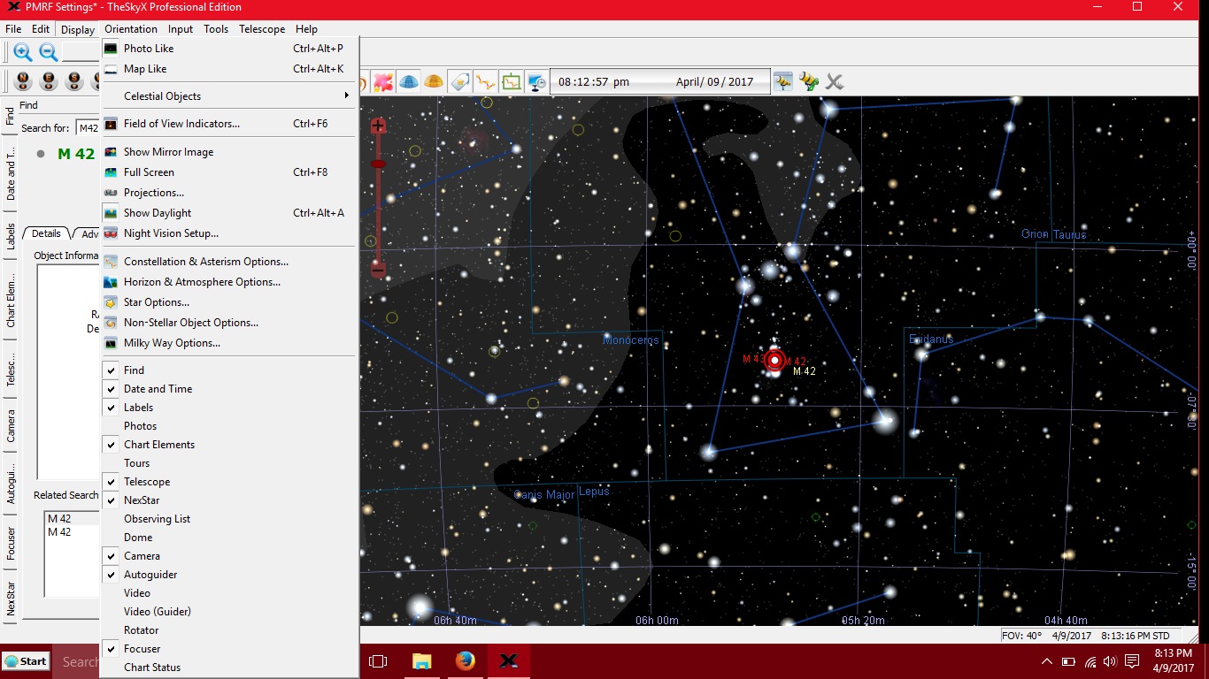Viewport: 1209px width, 679px height.
Task: Toggle the Labels checkbox in Orientation menu
Action: (x=138, y=407)
